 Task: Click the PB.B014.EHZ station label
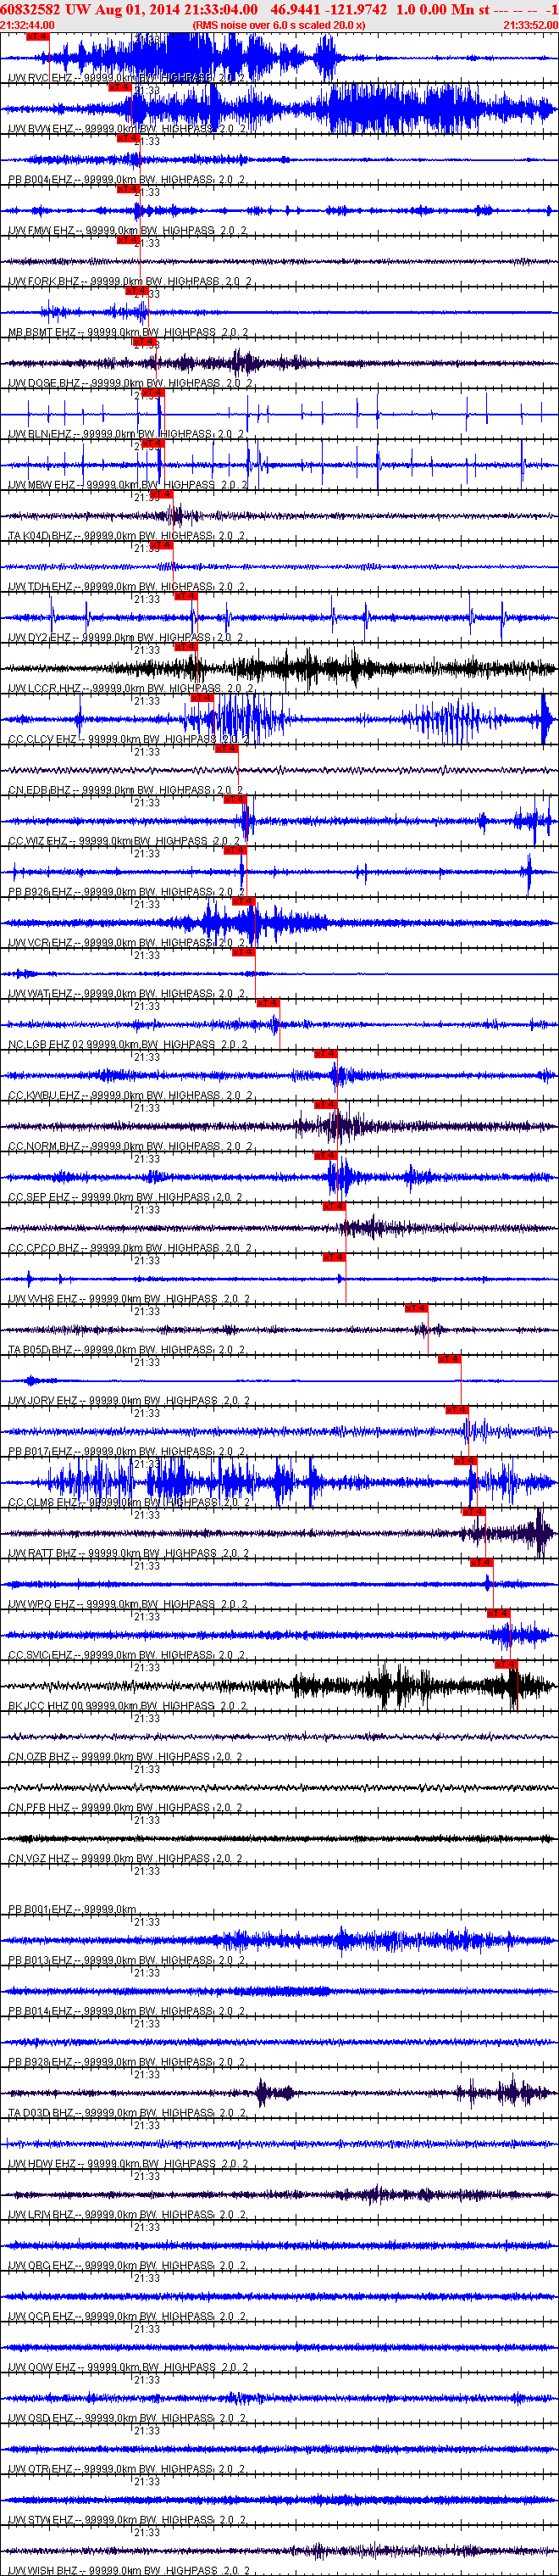127,2012
